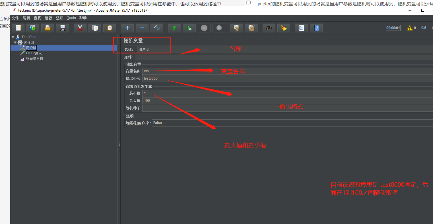Viewport: 433px width, 224px height.
Task: Click the 注释 comment field
Action: click(x=284, y=57)
